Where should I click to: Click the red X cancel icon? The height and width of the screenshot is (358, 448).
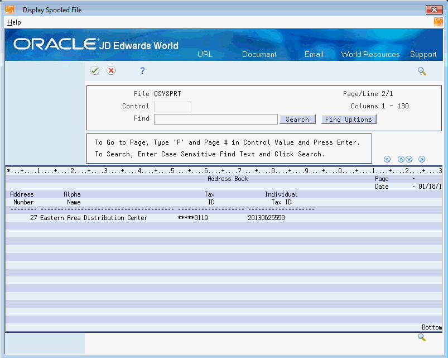coord(111,70)
